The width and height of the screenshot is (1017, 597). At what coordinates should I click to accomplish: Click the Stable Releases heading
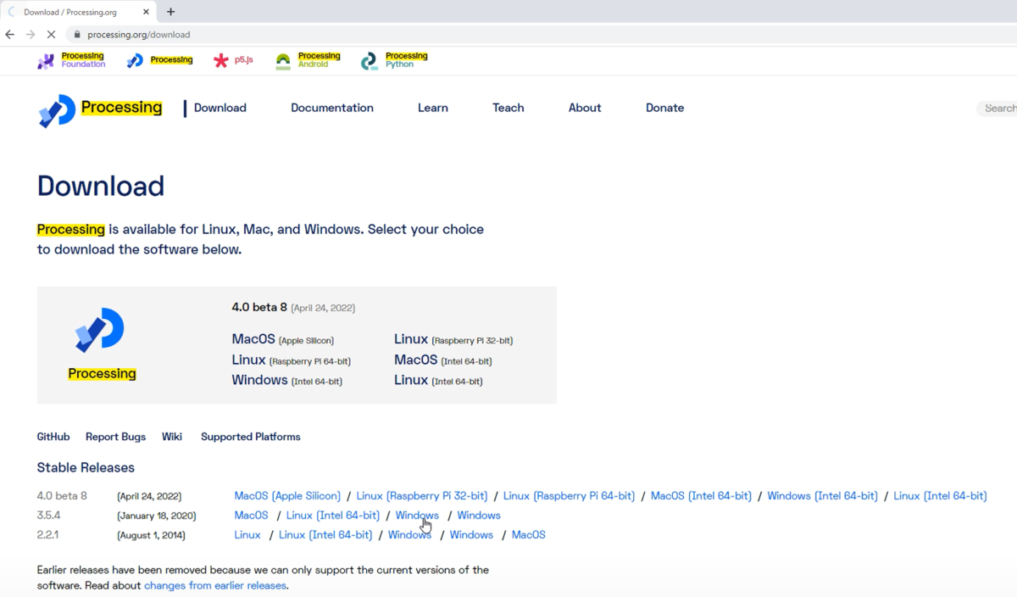coord(86,467)
